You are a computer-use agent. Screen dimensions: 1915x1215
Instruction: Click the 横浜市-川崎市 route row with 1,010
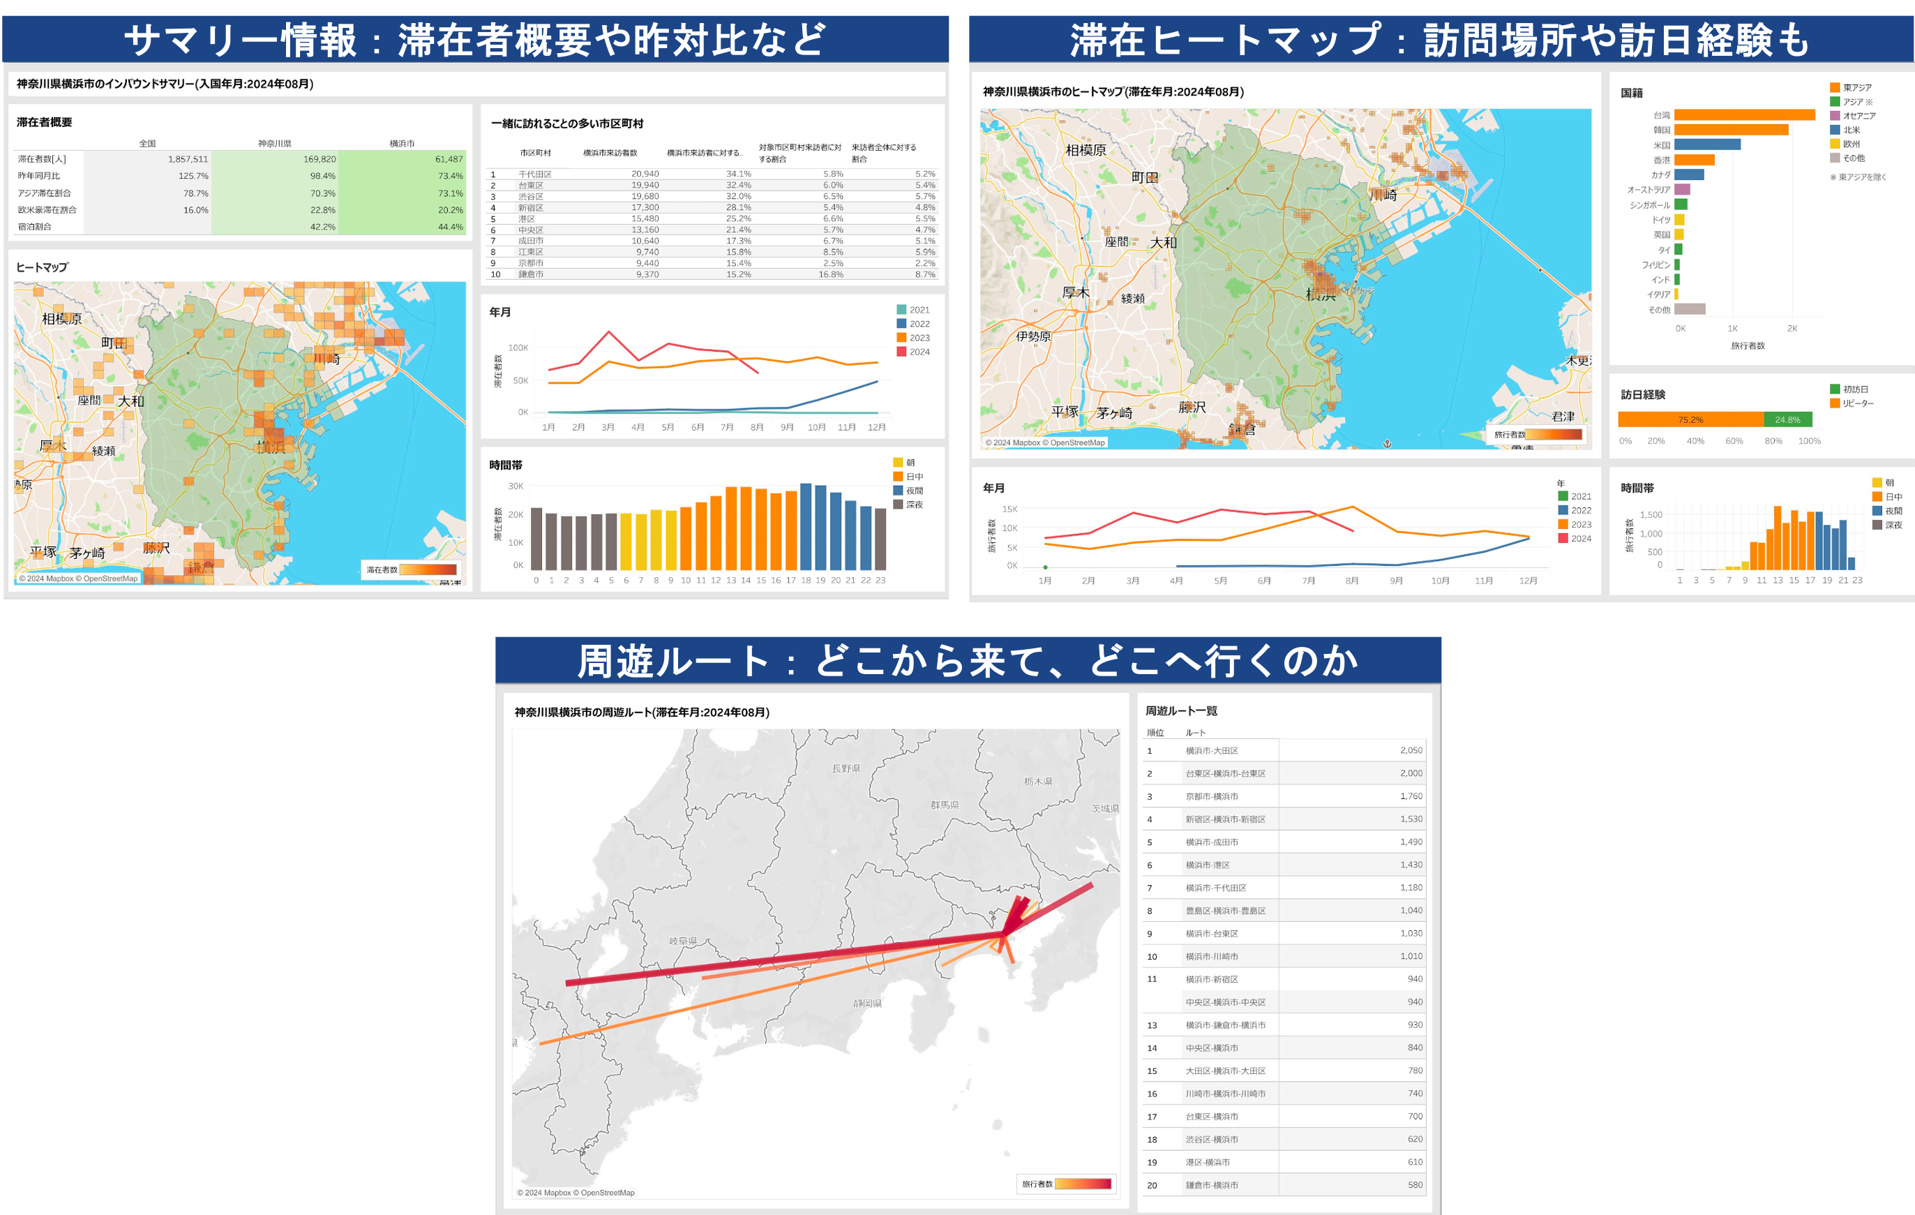click(1284, 956)
